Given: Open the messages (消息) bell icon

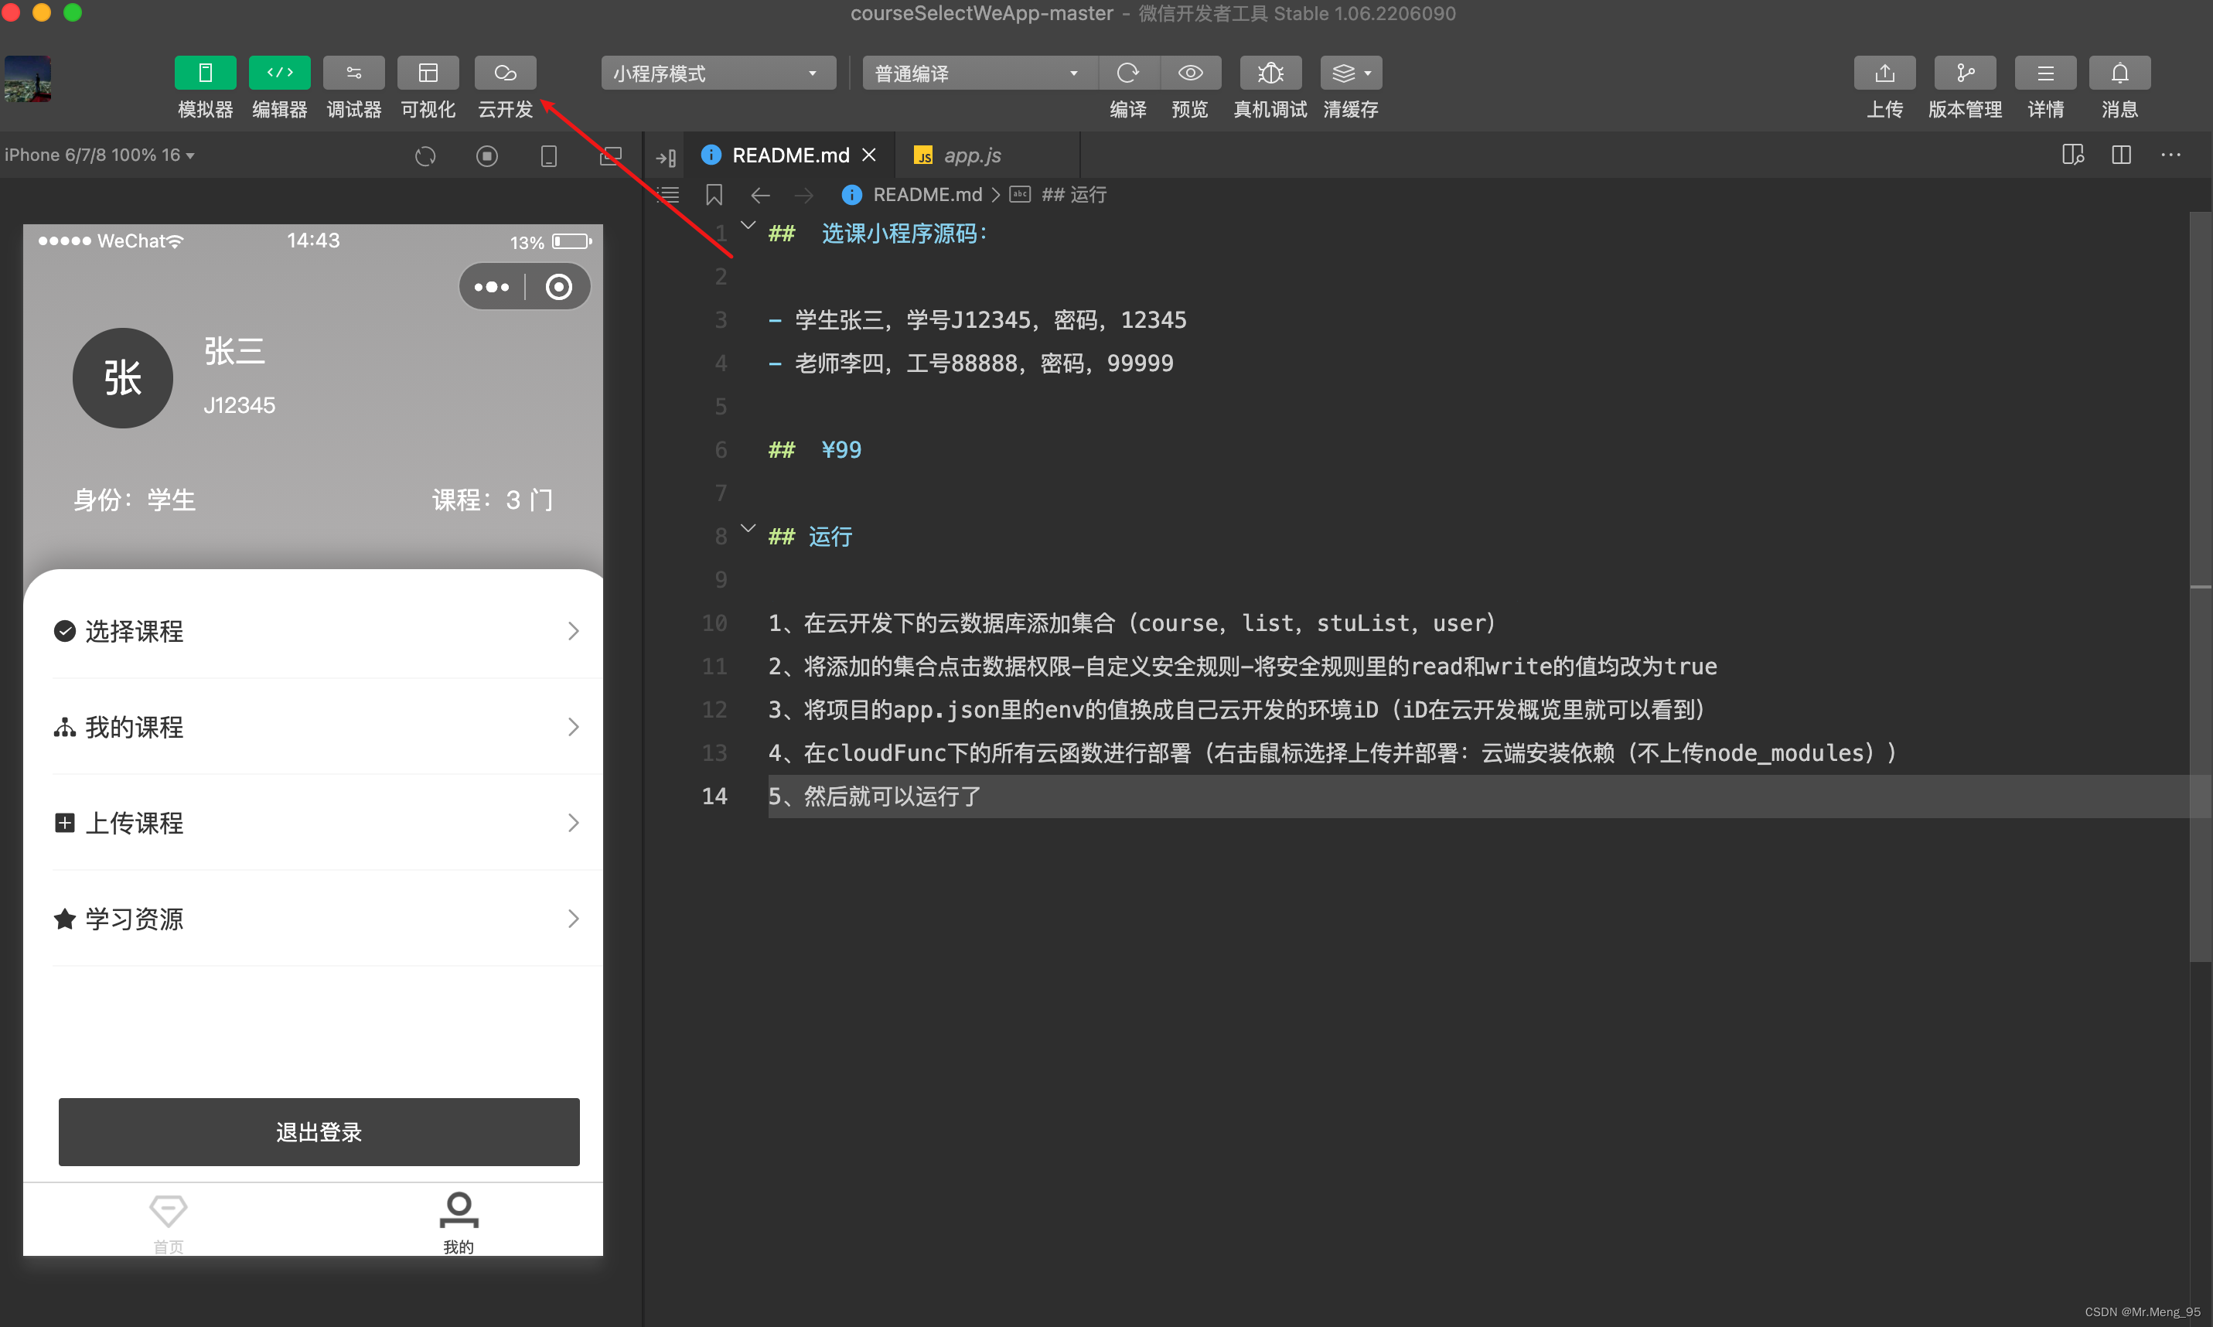Looking at the screenshot, I should [2120, 73].
